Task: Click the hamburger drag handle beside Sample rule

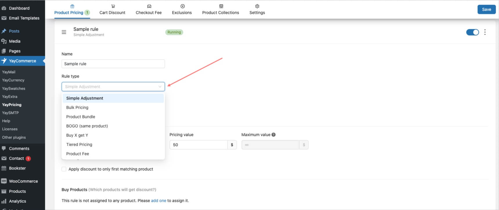Action: (x=64, y=32)
